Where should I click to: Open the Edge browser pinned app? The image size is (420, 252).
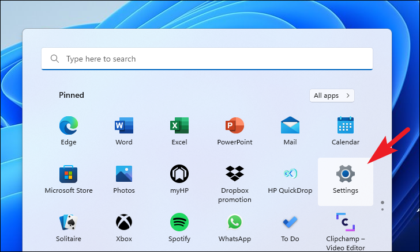[x=69, y=131]
